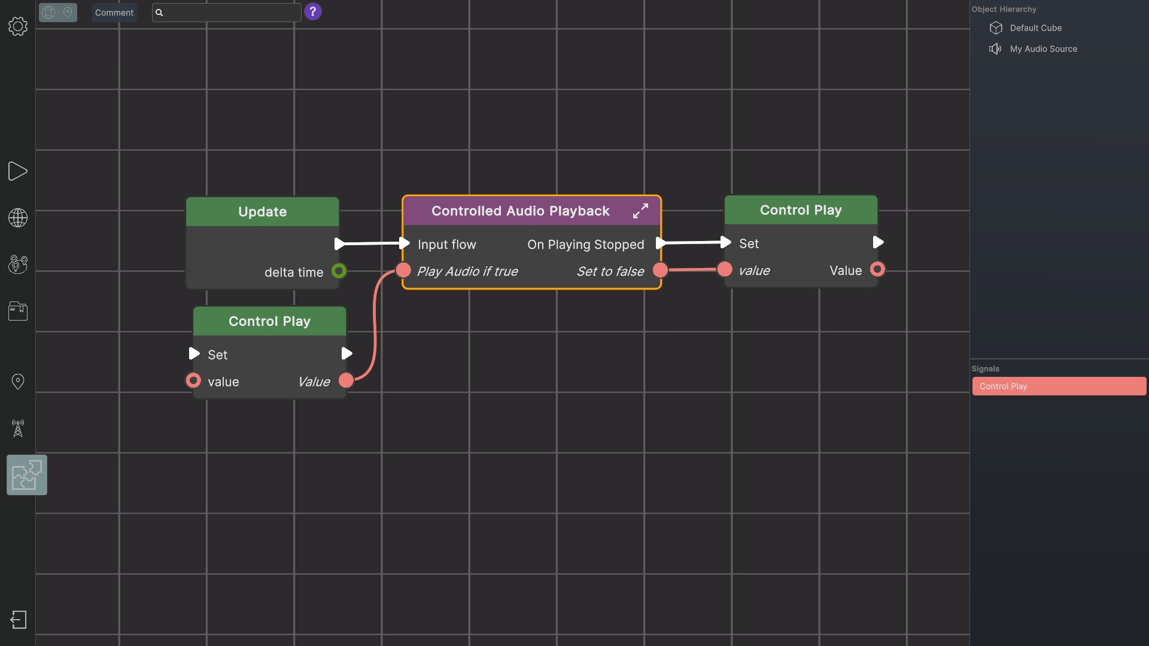This screenshot has width=1149, height=646.
Task: Click the On Playing Stopped label
Action: [x=585, y=245]
